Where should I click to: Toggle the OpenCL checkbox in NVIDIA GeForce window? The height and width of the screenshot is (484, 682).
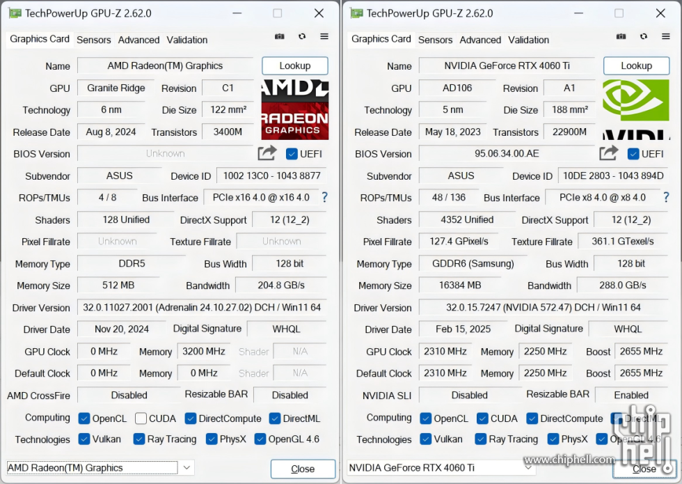(x=425, y=419)
